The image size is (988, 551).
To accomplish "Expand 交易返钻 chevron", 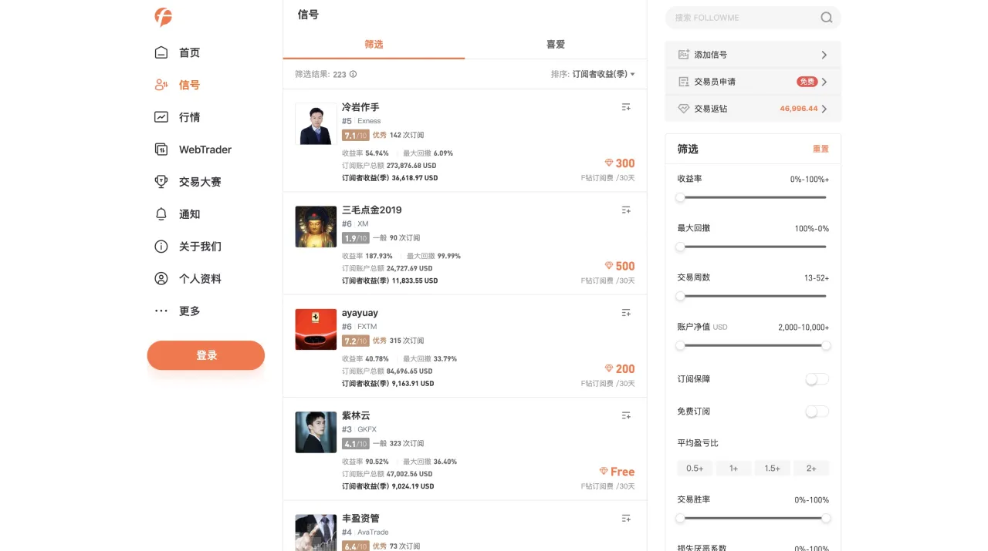I will pos(824,109).
